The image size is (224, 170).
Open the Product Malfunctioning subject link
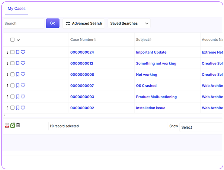(x=156, y=97)
